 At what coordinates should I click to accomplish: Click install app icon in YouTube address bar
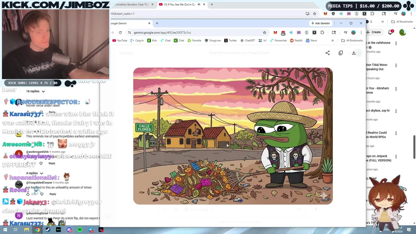click(307, 14)
